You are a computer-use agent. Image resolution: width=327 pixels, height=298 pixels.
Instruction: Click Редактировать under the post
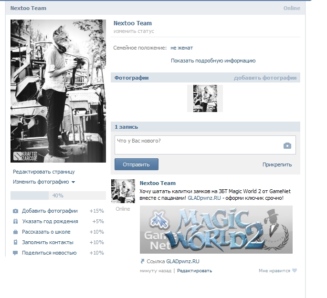coord(195,271)
